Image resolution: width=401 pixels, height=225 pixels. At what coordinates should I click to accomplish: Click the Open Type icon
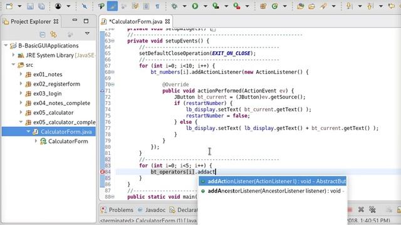pyautogui.click(x=301, y=6)
